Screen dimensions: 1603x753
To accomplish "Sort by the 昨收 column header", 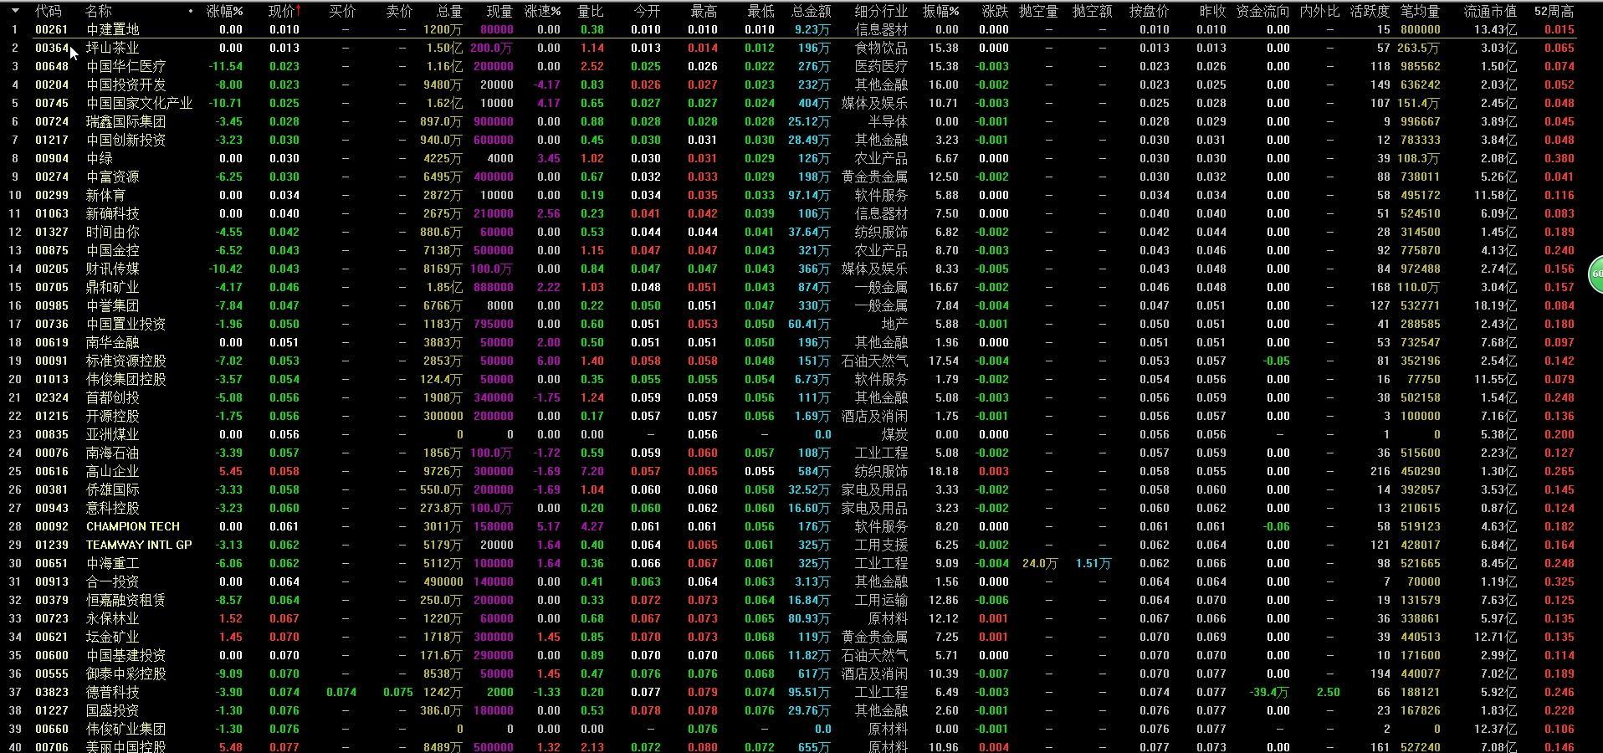I will point(1212,11).
